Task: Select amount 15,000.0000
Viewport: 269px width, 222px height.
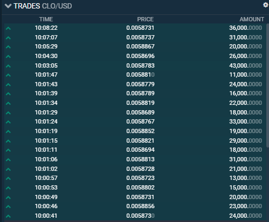Action: pos(246,187)
